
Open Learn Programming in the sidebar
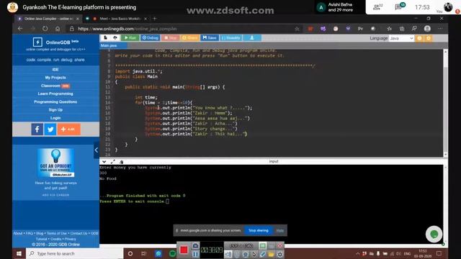[x=55, y=94]
